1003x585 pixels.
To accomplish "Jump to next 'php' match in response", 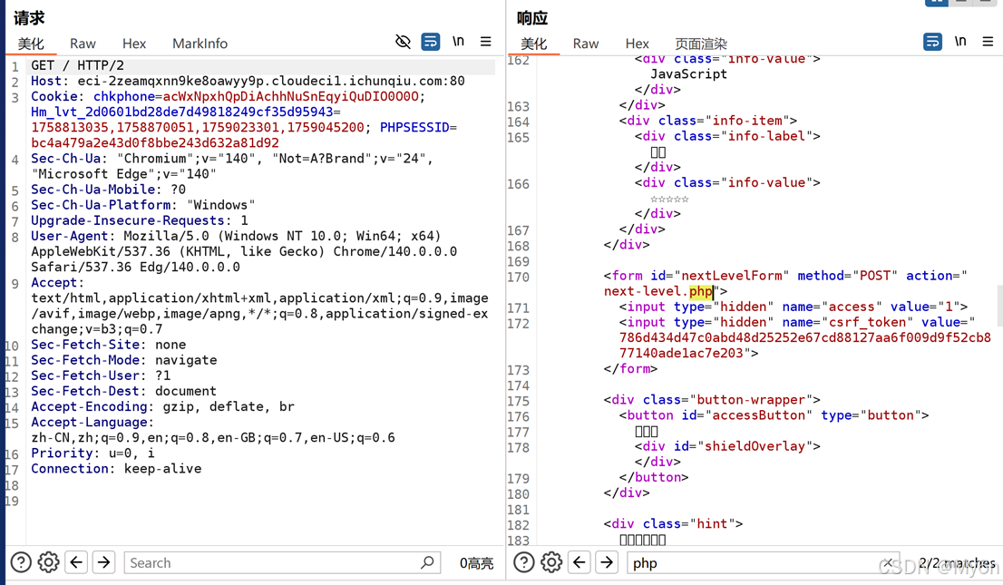I will pyautogui.click(x=607, y=562).
